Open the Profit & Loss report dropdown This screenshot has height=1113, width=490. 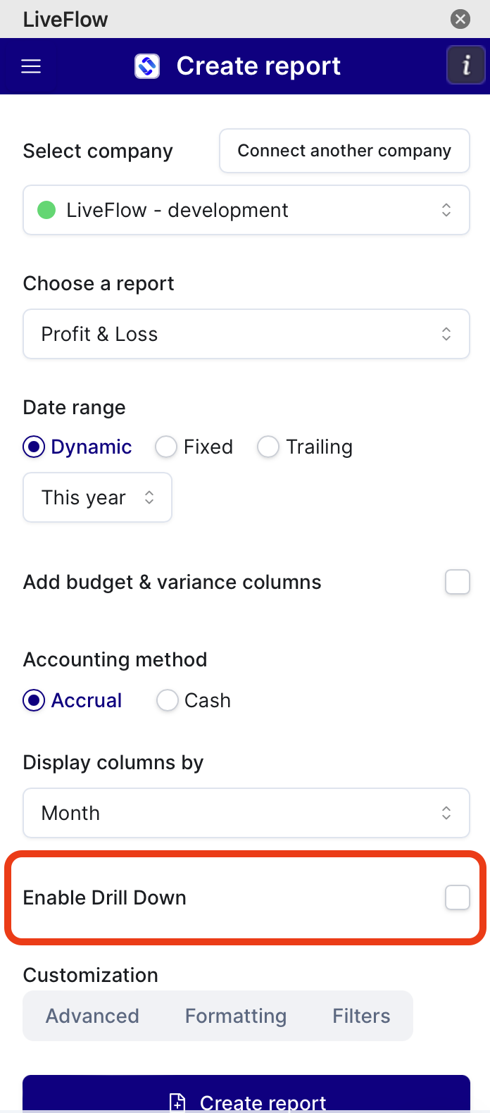click(x=246, y=334)
